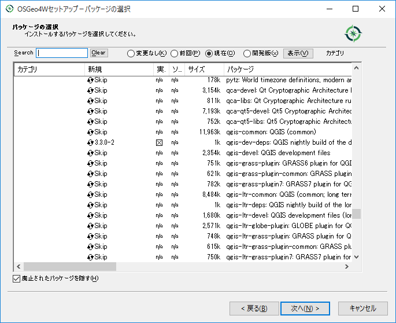Click the cycle icon beside qgis-common Skip

pos(91,132)
